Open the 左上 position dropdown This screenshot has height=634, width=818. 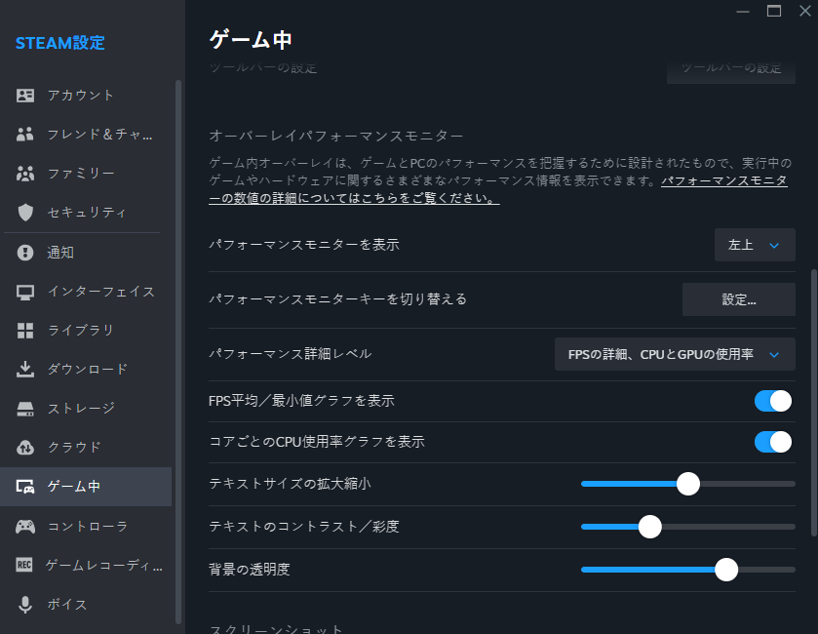(x=755, y=245)
